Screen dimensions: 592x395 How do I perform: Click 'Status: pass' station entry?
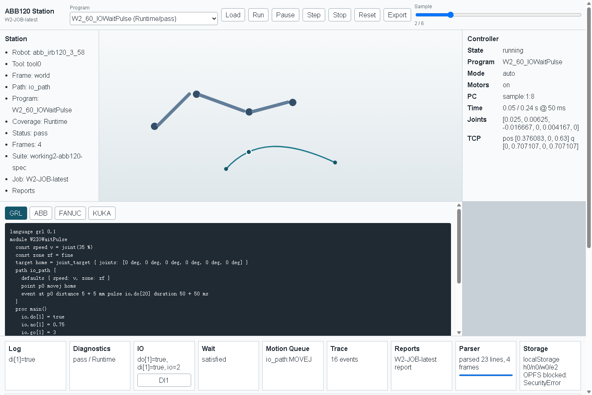[x=30, y=133]
